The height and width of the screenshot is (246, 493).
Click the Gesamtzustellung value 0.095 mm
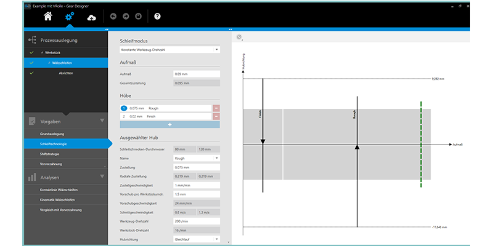click(197, 83)
